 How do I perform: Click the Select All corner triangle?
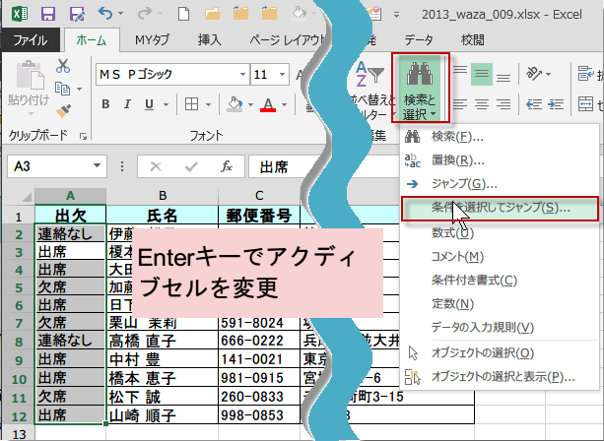click(25, 197)
